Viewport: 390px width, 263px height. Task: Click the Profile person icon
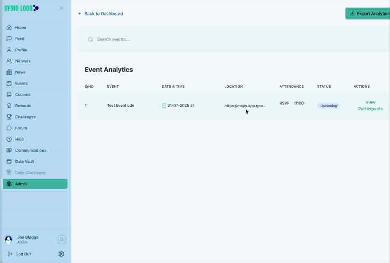(x=9, y=50)
